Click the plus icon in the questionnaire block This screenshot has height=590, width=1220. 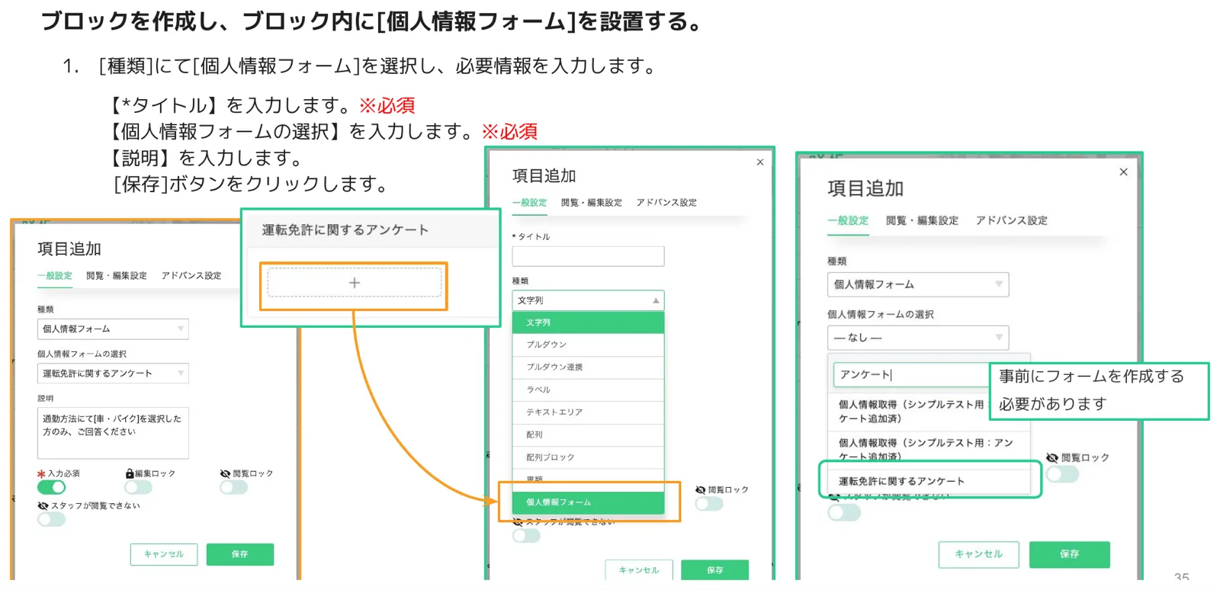point(355,283)
